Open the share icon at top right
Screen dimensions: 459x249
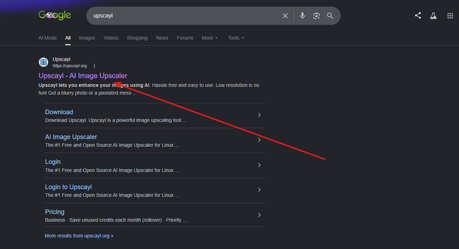418,15
